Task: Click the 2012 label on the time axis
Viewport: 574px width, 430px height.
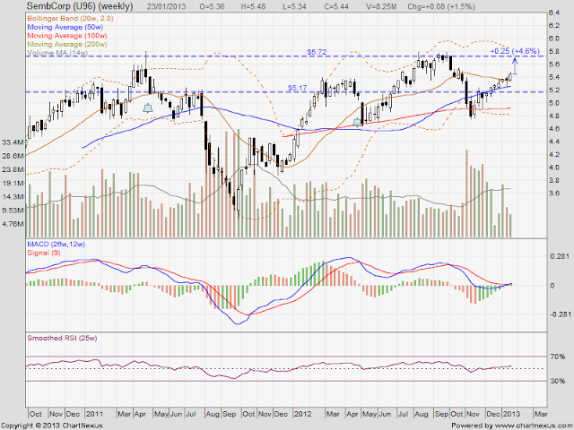Action: tap(303, 414)
